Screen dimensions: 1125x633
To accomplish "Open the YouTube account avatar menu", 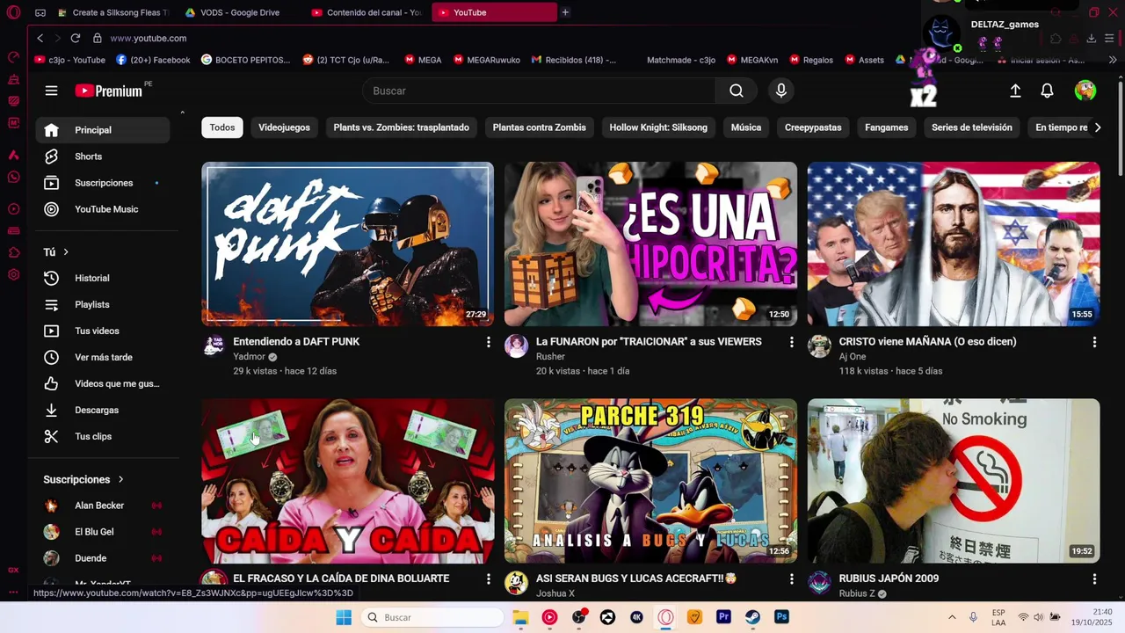I will pyautogui.click(x=1085, y=91).
